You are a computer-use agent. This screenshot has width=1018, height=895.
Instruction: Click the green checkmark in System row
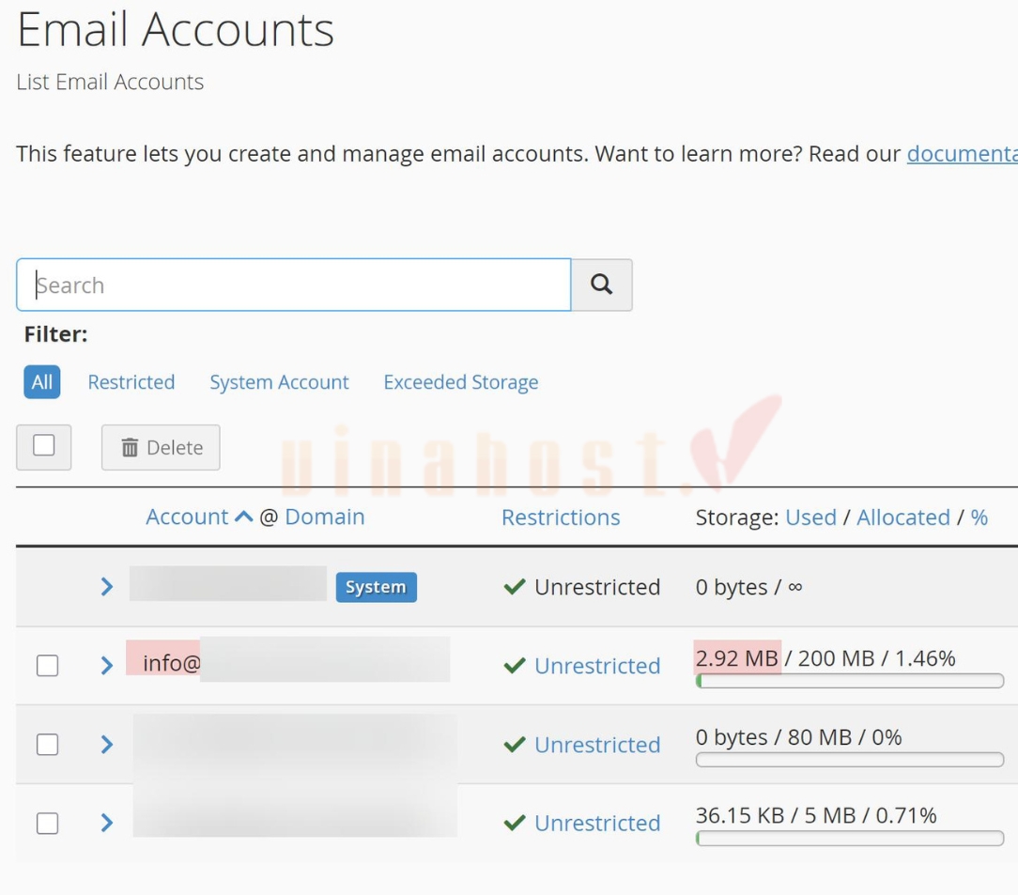pyautogui.click(x=515, y=587)
